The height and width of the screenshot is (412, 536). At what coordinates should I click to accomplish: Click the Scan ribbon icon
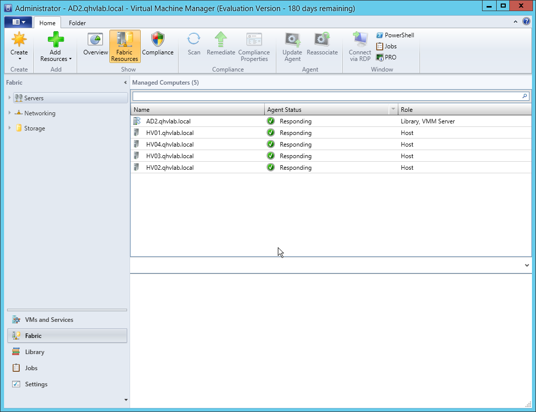point(194,39)
